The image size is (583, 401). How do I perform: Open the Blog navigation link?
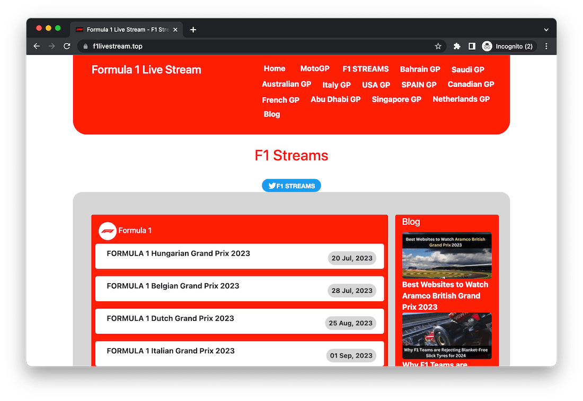click(272, 114)
